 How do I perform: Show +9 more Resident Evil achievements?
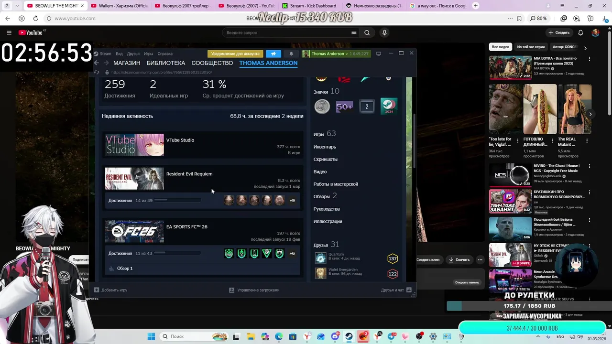(292, 201)
